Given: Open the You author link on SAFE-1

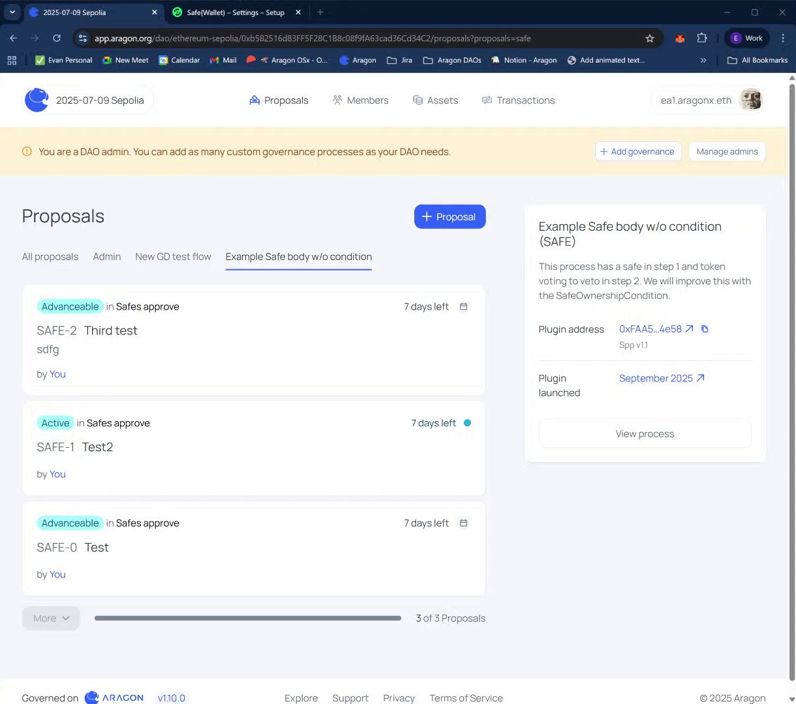Looking at the screenshot, I should [x=58, y=474].
